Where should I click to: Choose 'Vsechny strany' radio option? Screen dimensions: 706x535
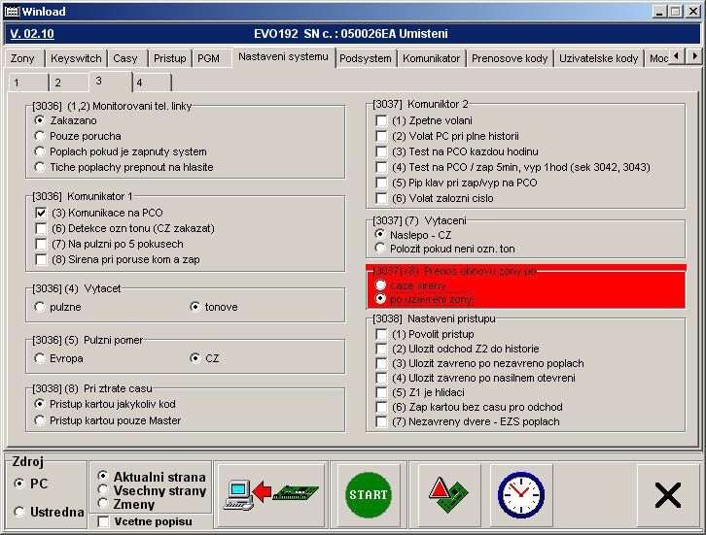pyautogui.click(x=103, y=490)
